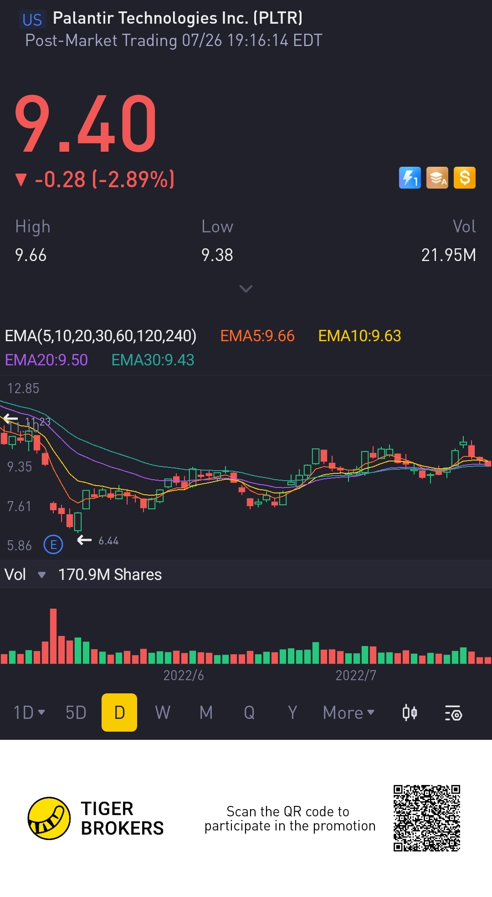
Task: Tap the High value 9.66
Action: tap(31, 255)
